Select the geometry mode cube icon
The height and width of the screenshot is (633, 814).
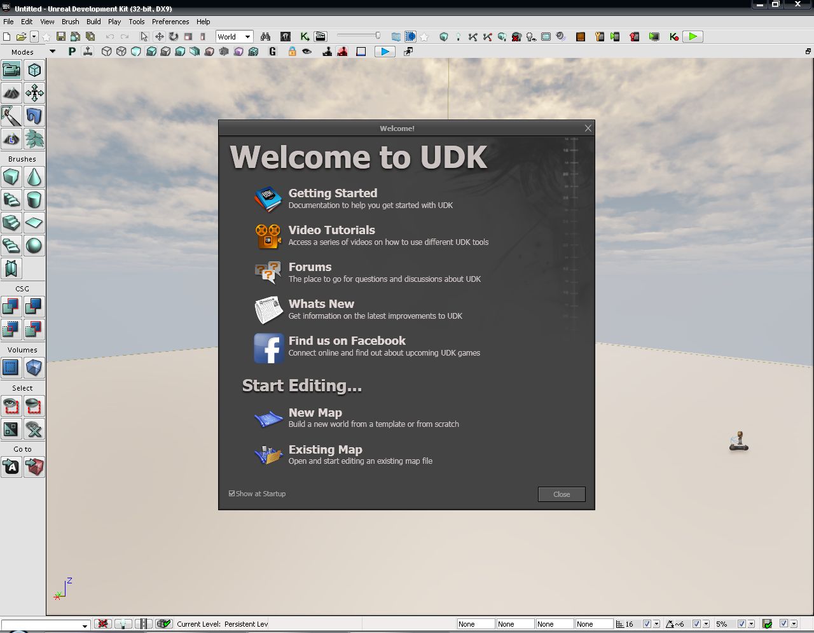click(x=34, y=70)
